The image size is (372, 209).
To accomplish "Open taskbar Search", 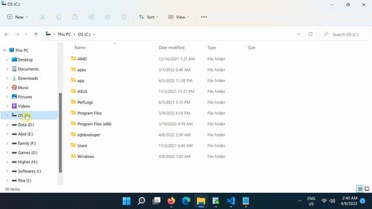I will tap(141, 201).
